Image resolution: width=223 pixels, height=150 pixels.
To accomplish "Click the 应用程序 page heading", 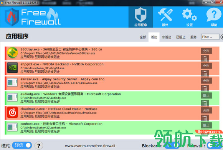I will point(17,36).
